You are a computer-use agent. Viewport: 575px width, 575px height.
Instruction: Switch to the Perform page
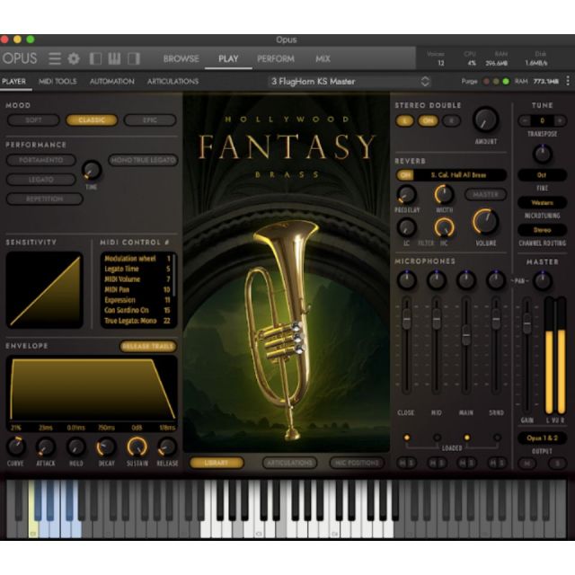pos(276,58)
